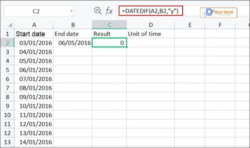Select cell with 06/01/2016
The width and height of the screenshot is (250, 148).
(x=34, y=70)
